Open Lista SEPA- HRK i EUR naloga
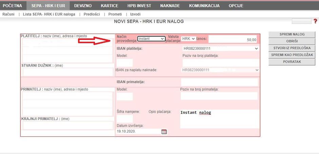This screenshot has height=154, width=319. pyautogui.click(x=49, y=14)
